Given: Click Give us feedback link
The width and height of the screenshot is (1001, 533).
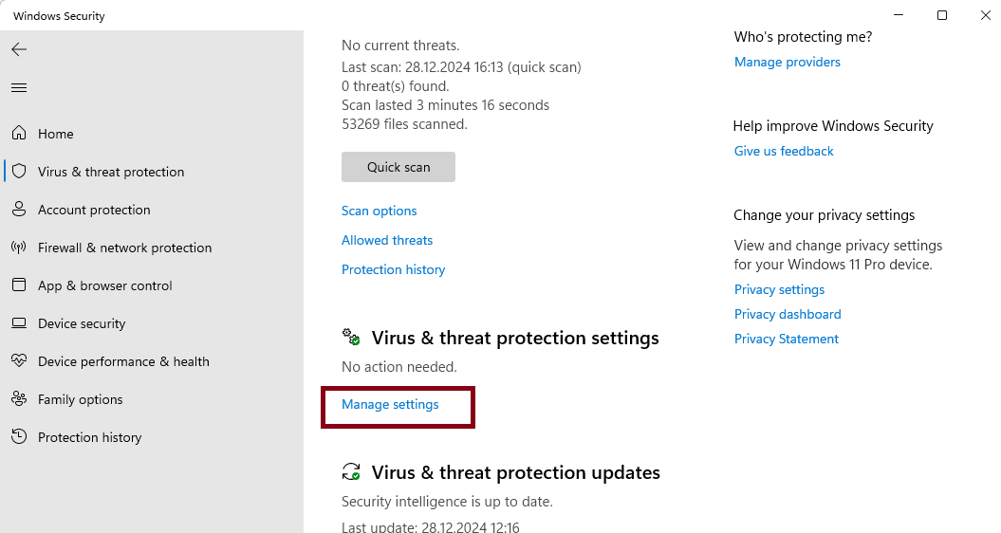Looking at the screenshot, I should pos(784,151).
